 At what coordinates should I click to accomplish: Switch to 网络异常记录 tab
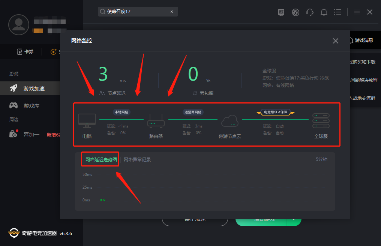[x=137, y=159]
